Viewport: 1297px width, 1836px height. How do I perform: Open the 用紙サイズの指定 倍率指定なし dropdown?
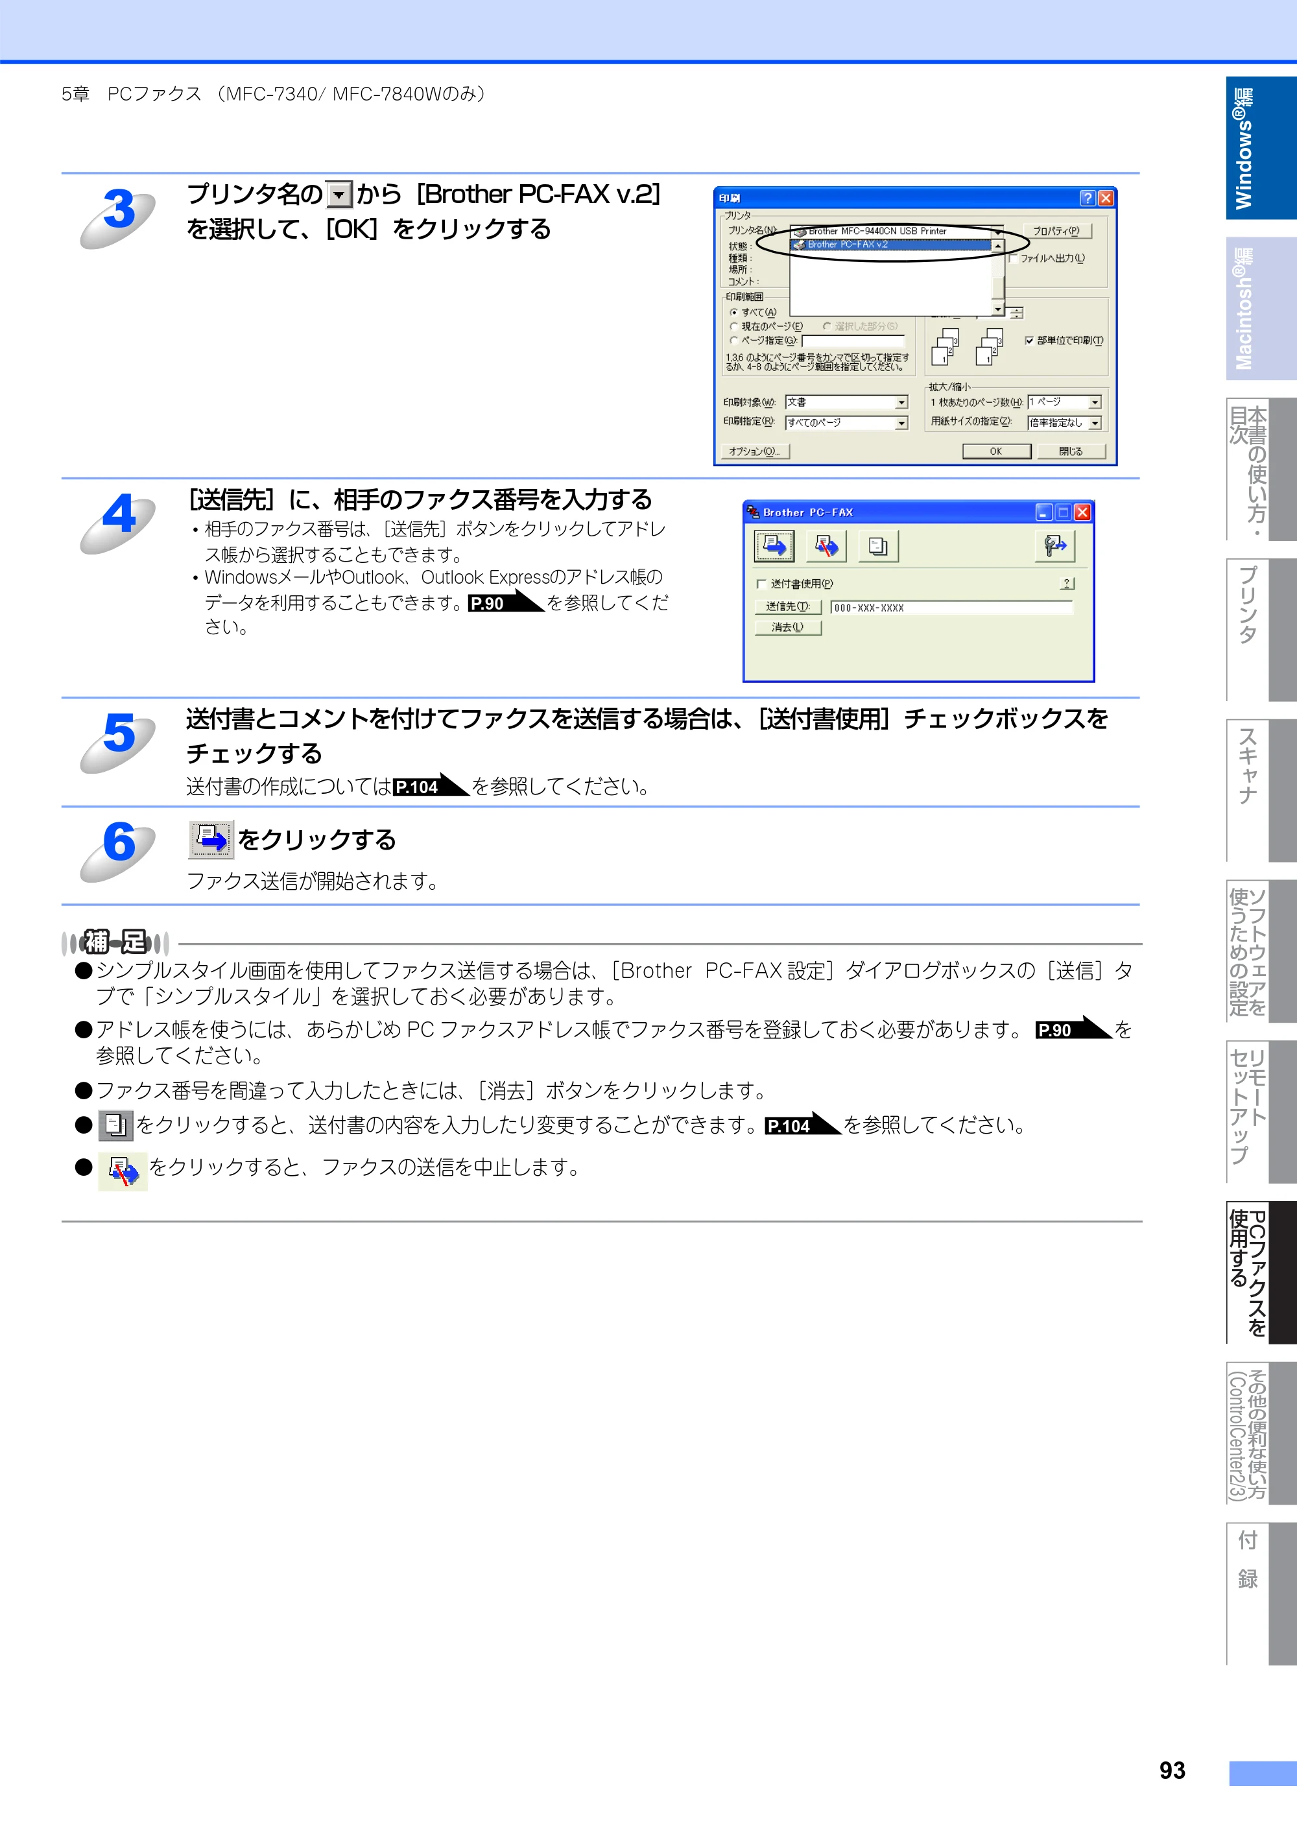click(x=1064, y=422)
